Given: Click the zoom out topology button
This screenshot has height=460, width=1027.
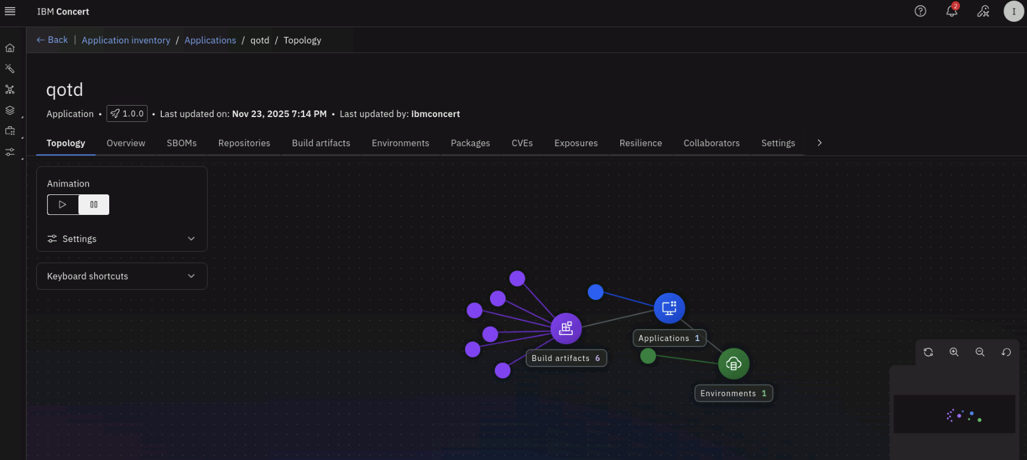Looking at the screenshot, I should tap(980, 353).
